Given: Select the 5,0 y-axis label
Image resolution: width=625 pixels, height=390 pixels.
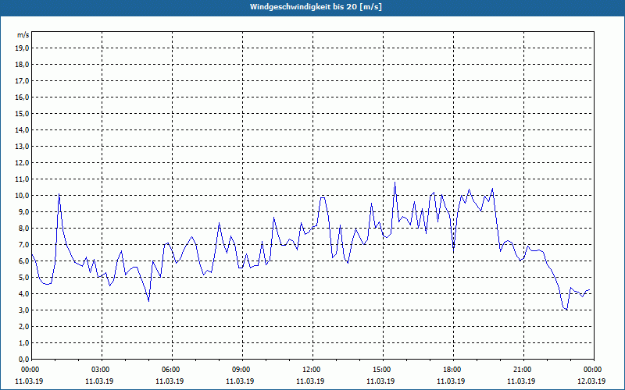Looking at the screenshot, I should click(23, 278).
